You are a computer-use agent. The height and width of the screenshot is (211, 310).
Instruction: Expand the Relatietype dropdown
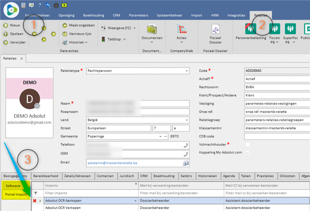coord(187,71)
